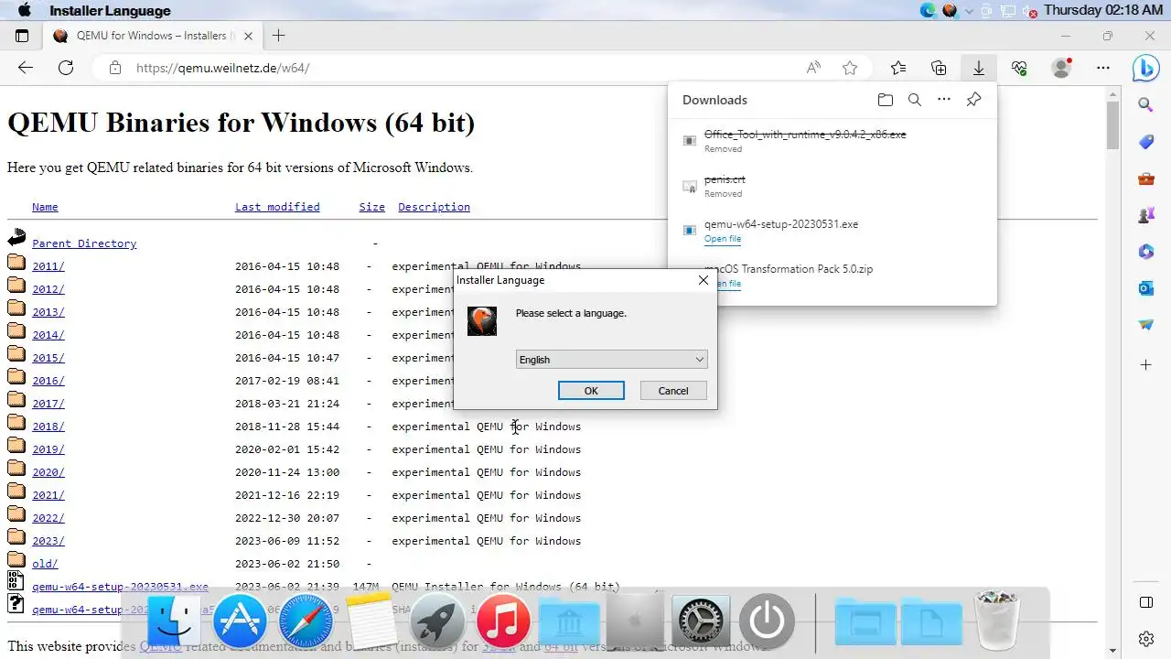This screenshot has width=1171, height=659.
Task: Open Browser essentials heart icon
Action: [x=1019, y=68]
